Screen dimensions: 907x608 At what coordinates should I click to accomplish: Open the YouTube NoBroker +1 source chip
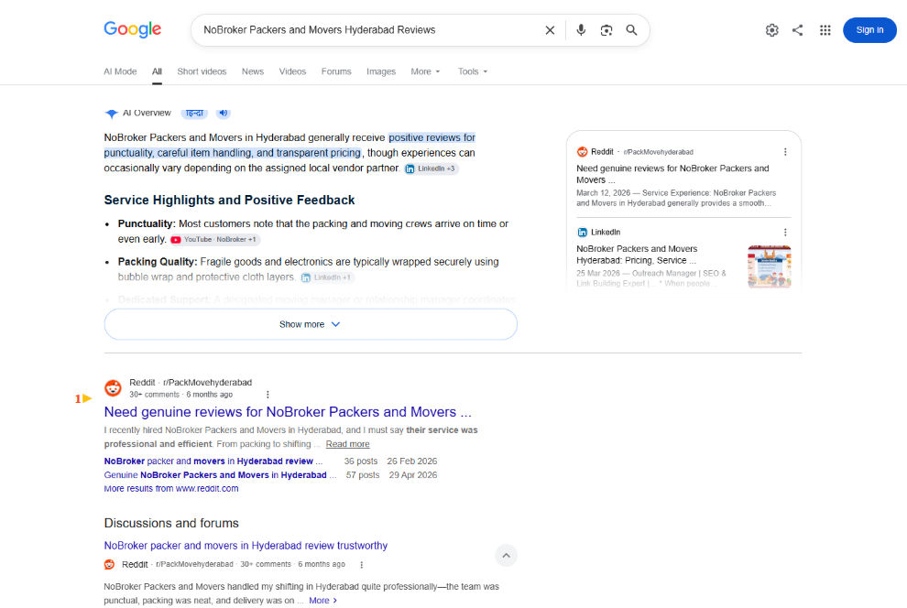point(214,239)
